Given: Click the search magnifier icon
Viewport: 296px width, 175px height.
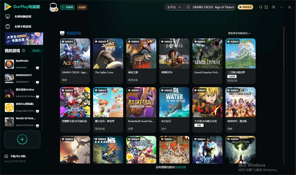Looking at the screenshot, I should 188,7.
